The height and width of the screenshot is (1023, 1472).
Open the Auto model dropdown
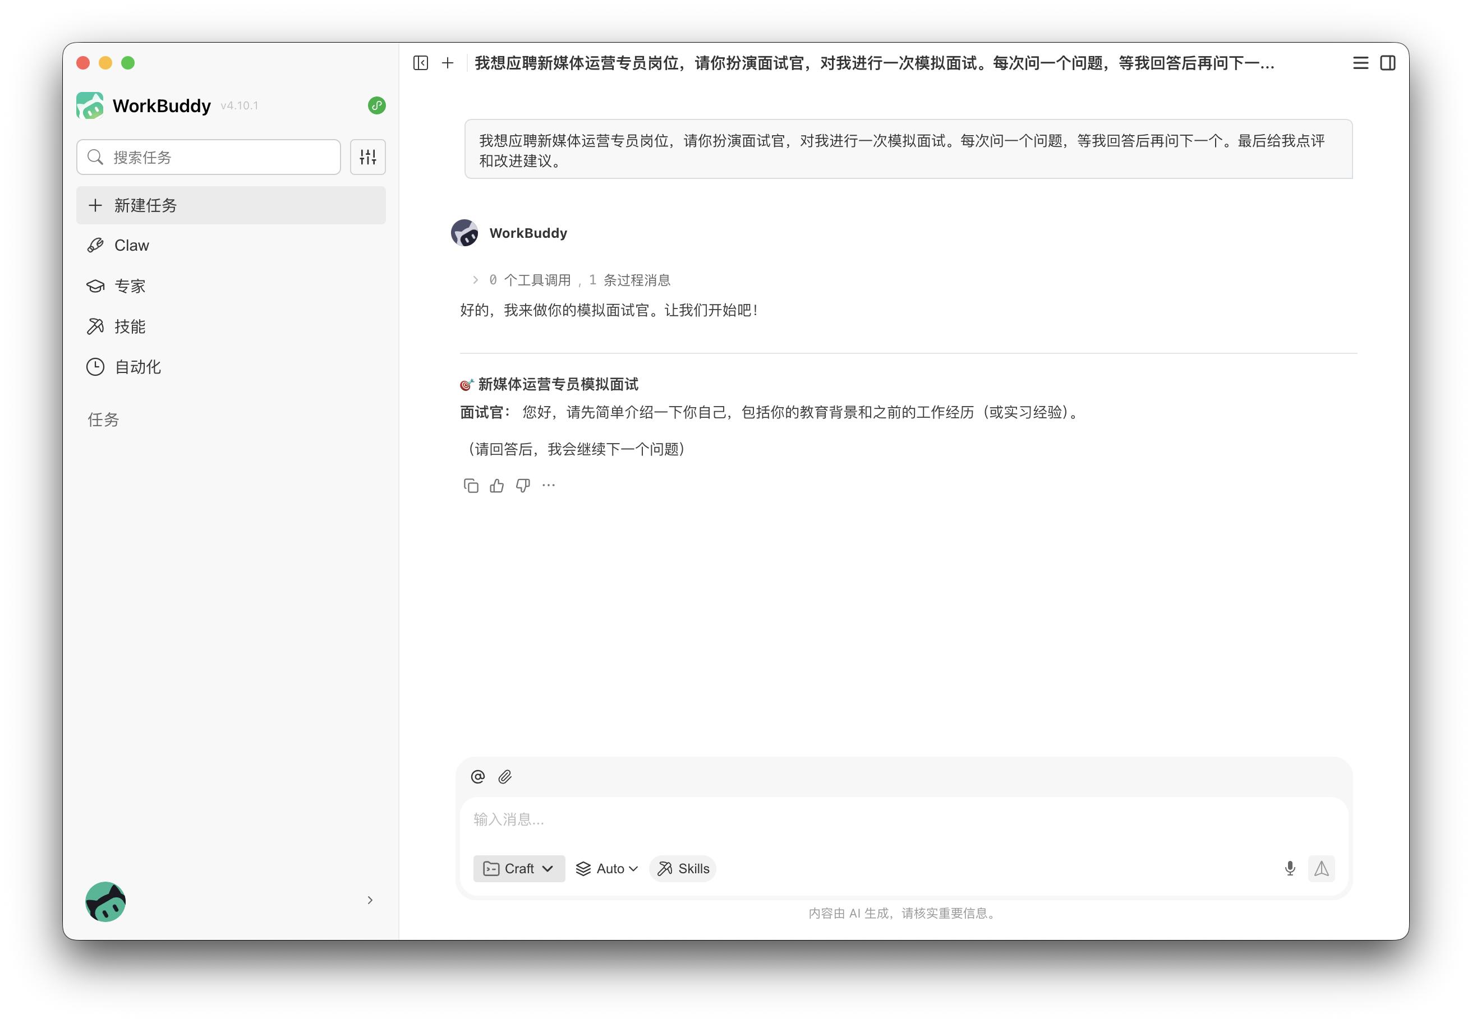[x=605, y=869]
